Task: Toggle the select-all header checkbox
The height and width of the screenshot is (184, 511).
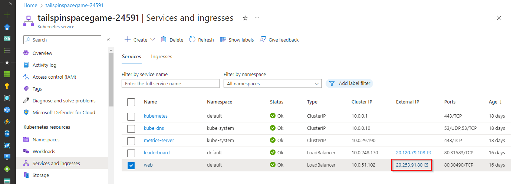Action: (131, 102)
